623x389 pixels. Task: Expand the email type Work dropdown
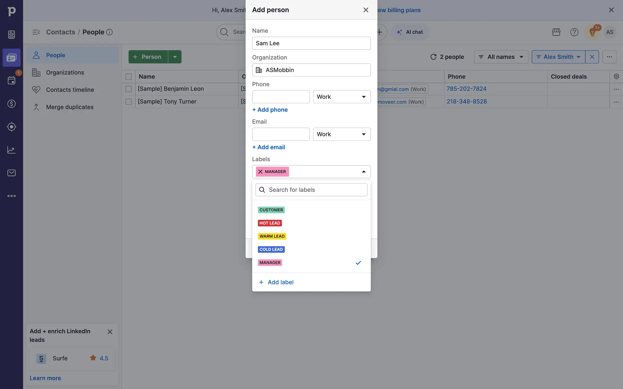[x=342, y=134]
